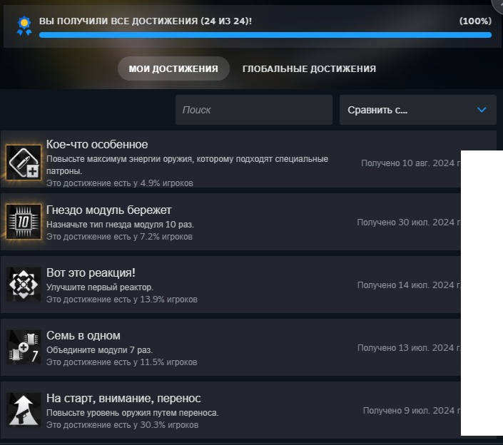Viewport: 503px width, 445px height.
Task: Select the Вот это реакция! title
Action: (x=91, y=273)
